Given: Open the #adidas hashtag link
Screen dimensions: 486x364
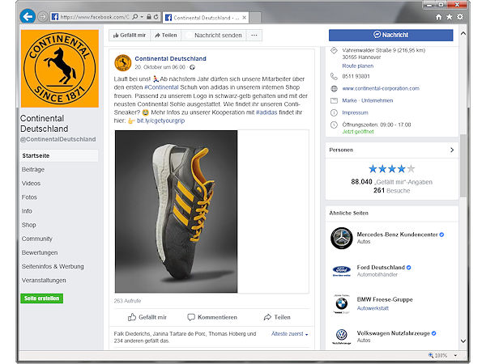Looking at the screenshot, I should 266,112.
